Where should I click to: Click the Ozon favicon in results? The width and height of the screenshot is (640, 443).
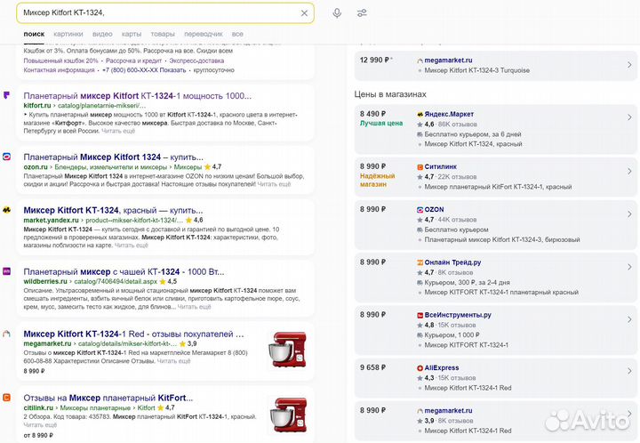point(7,157)
